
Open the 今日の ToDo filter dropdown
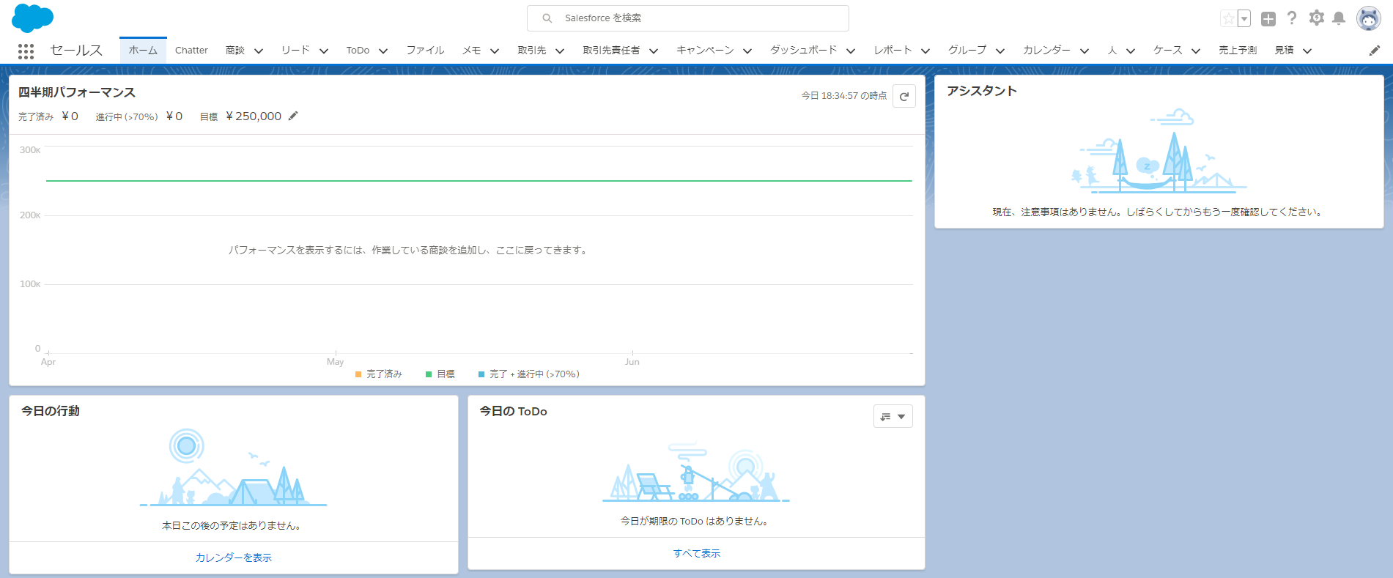[x=893, y=416]
